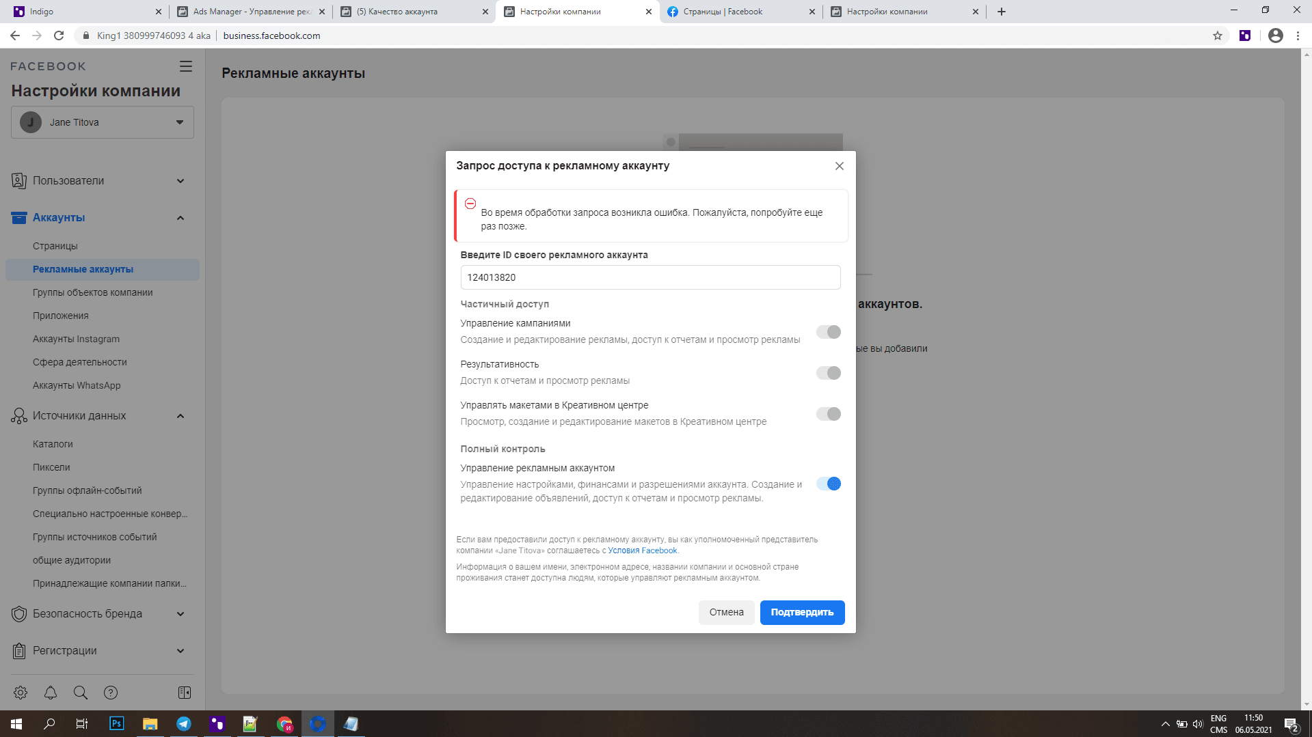This screenshot has width=1312, height=737.
Task: Open the Условия Facebook link
Action: tap(642, 551)
